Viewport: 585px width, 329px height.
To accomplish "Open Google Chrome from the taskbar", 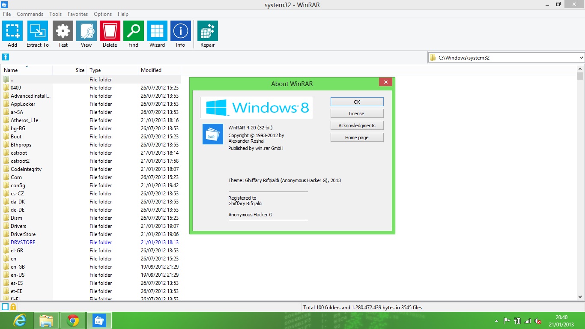I will [73, 320].
